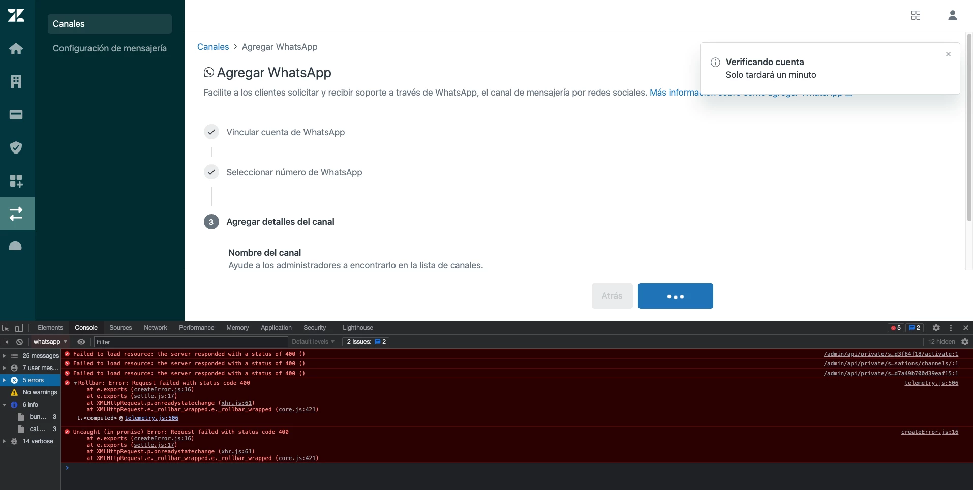Switch to the Lighthouse tab

click(x=358, y=328)
